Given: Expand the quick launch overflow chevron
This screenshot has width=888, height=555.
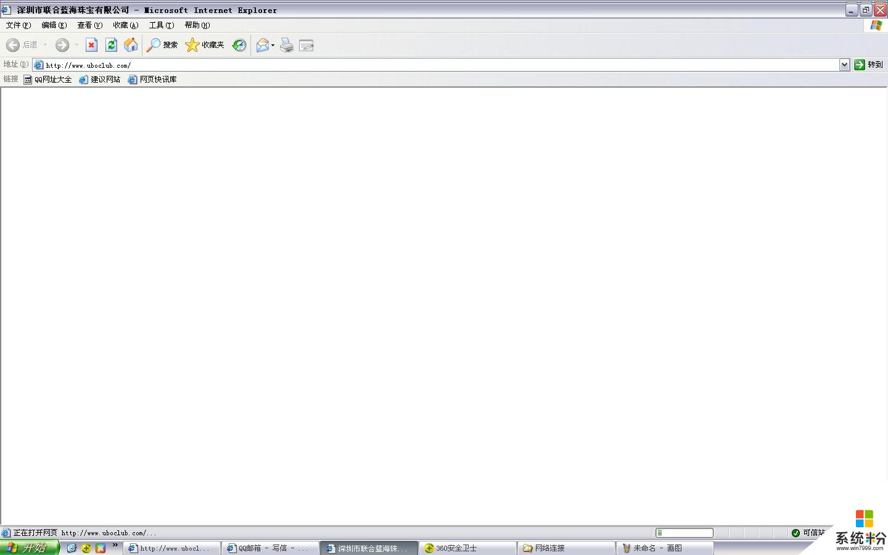Looking at the screenshot, I should coord(115,545).
